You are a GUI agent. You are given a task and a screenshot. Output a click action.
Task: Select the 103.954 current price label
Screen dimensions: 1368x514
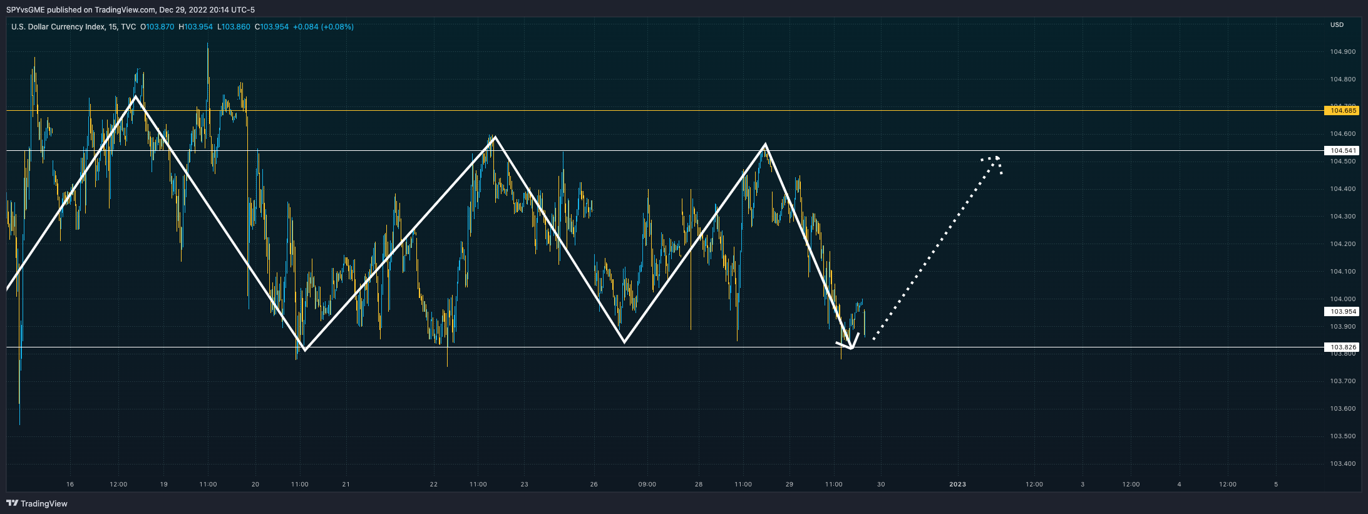tap(1341, 311)
